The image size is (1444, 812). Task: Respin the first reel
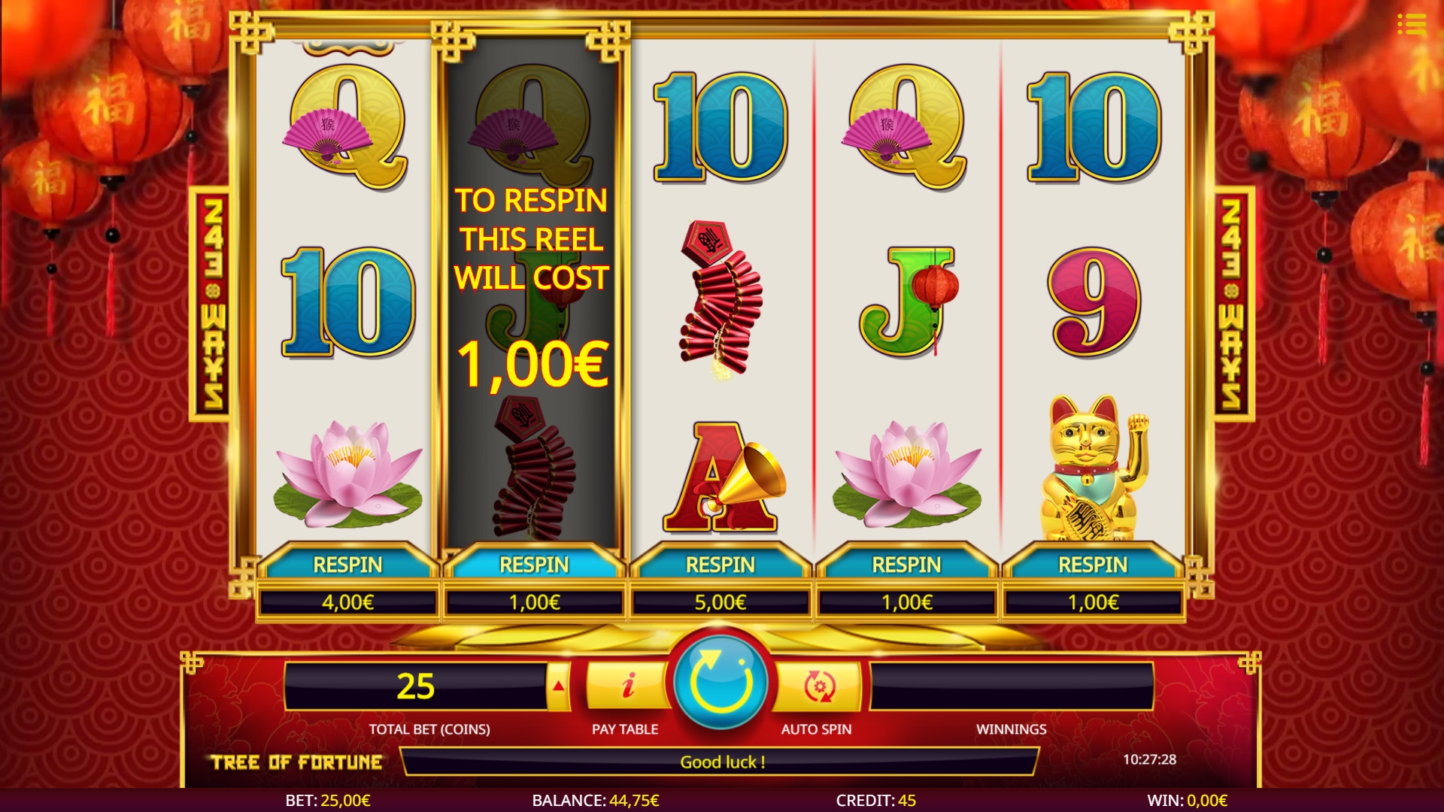pyautogui.click(x=347, y=565)
